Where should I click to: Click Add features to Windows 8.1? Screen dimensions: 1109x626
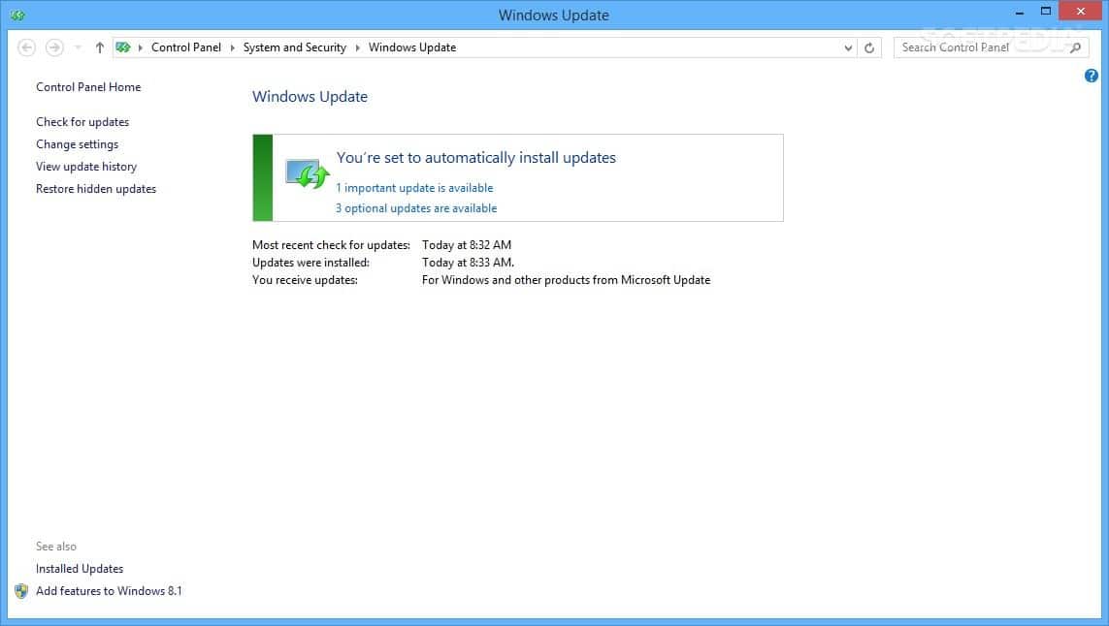click(x=109, y=591)
